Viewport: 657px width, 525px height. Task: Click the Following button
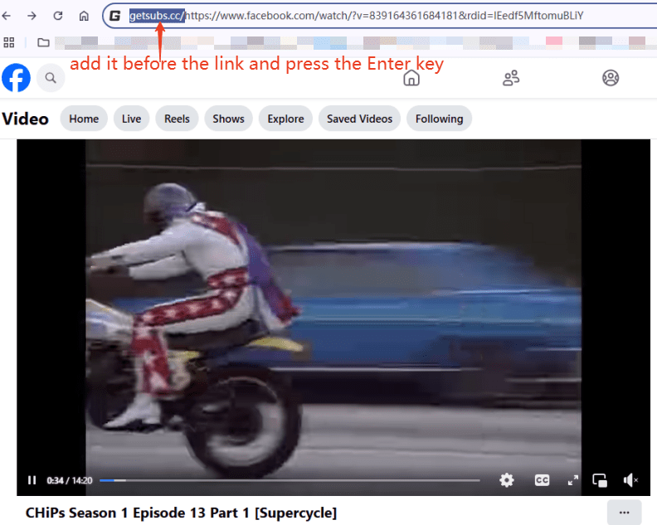pyautogui.click(x=439, y=119)
